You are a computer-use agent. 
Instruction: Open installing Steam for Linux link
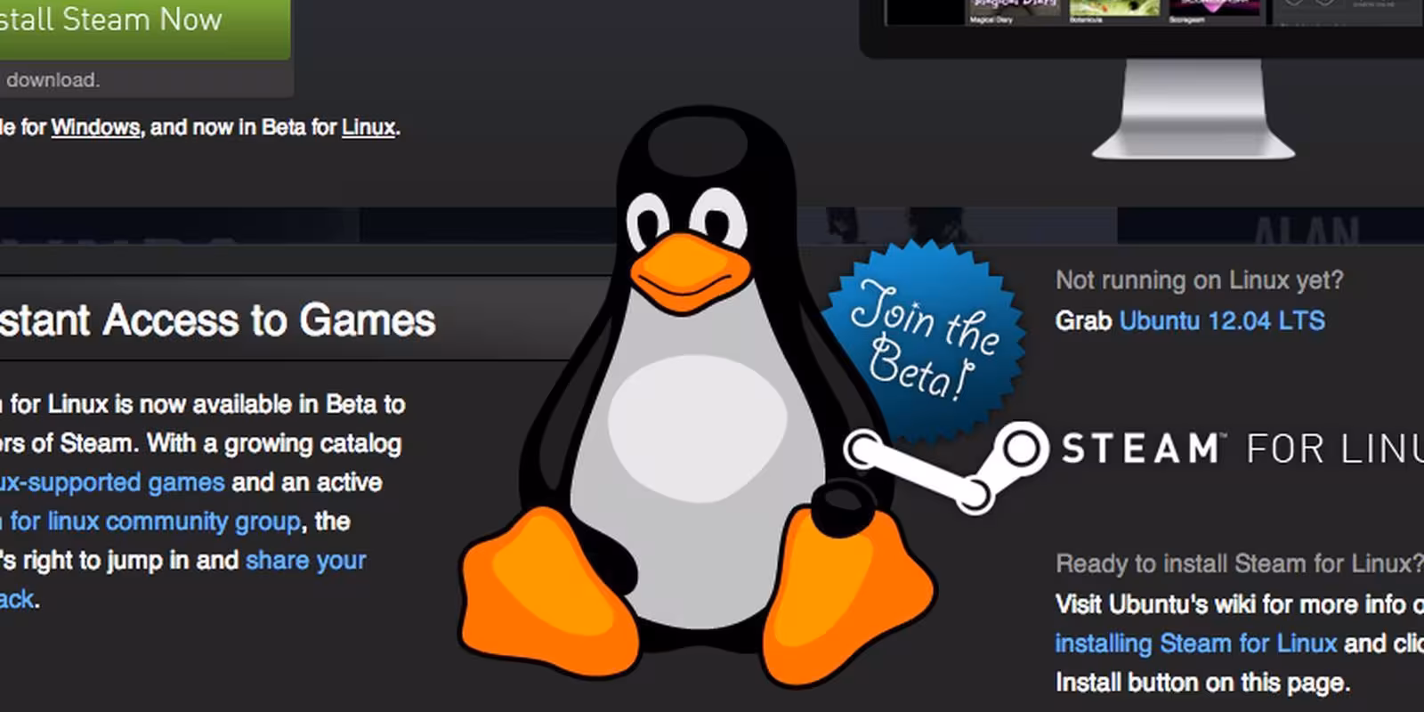(x=1195, y=643)
